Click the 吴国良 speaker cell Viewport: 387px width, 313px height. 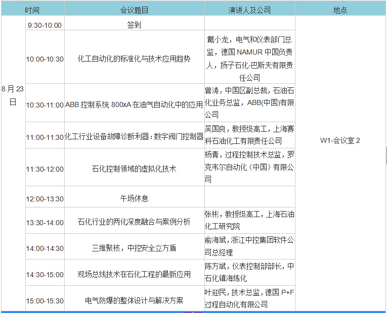(x=249, y=135)
